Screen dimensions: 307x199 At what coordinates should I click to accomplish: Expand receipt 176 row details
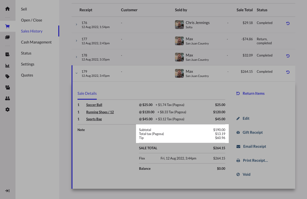click(x=76, y=24)
